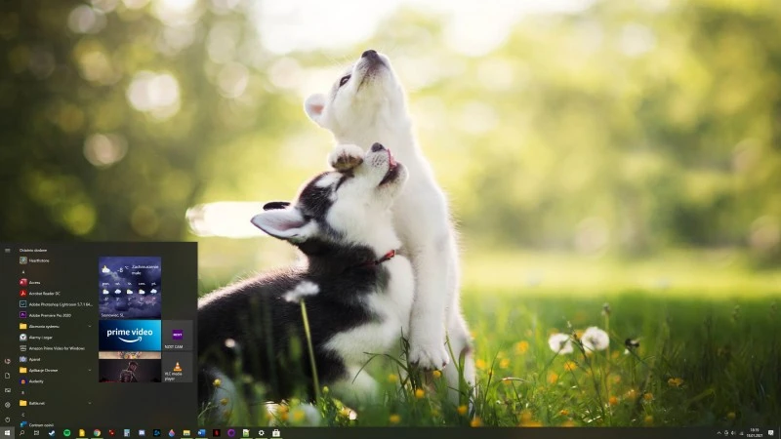The image size is (781, 439).
Task: Open the Word icon on the taskbar
Action: pos(202,433)
